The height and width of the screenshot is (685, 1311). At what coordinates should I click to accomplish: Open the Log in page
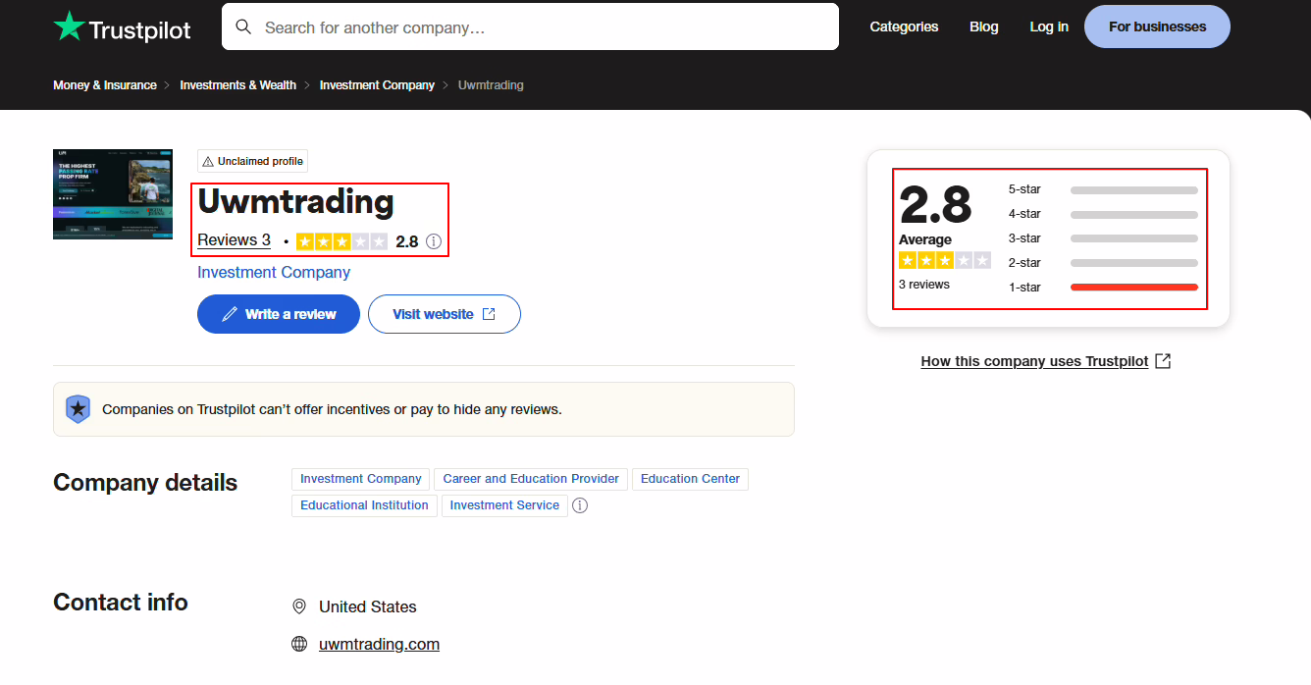(1049, 26)
